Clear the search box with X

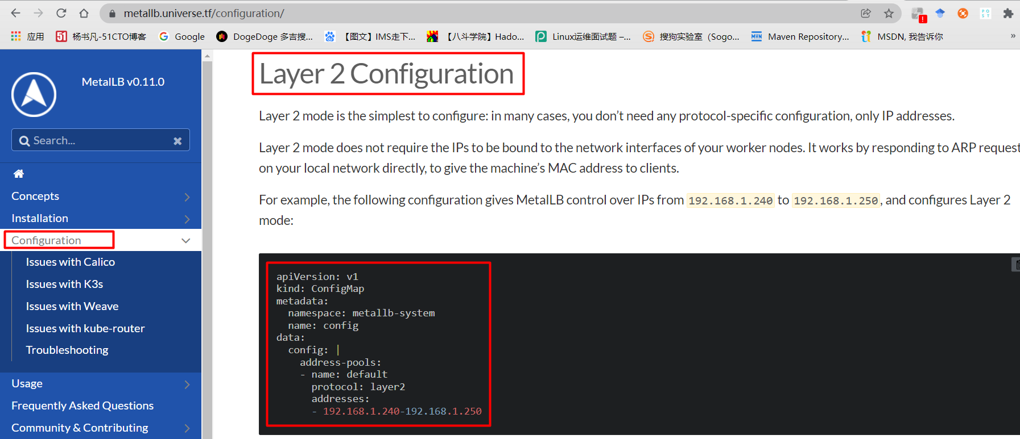click(177, 141)
